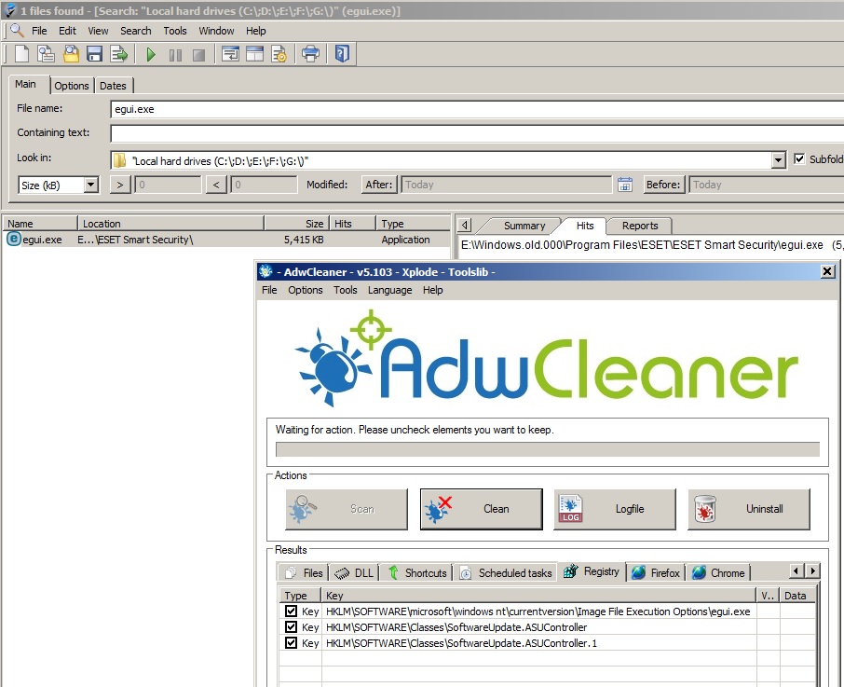Click the Clean button in AdwCleaner
The image size is (844, 687).
(482, 509)
